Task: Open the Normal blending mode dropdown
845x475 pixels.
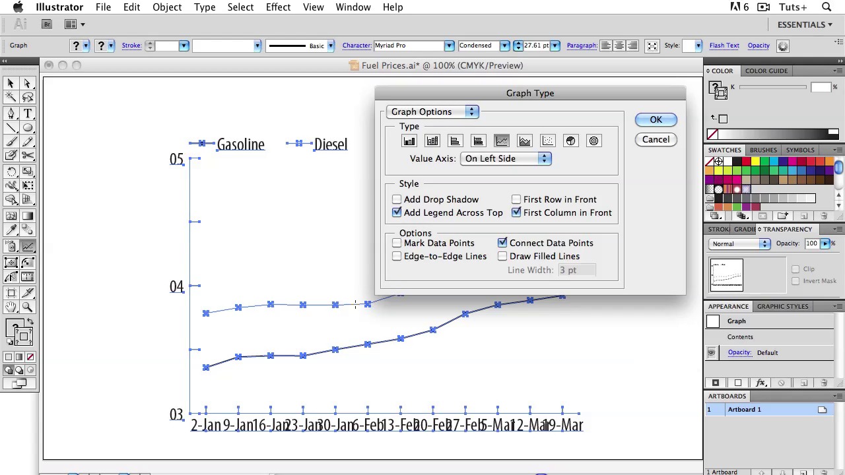Action: coord(740,244)
